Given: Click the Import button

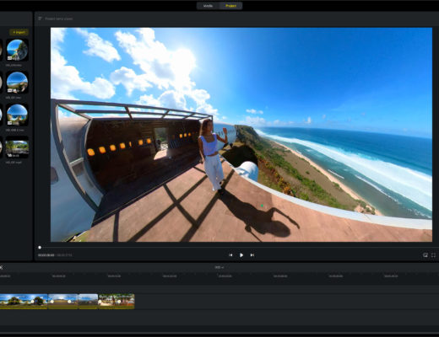Looking at the screenshot, I should tap(19, 32).
